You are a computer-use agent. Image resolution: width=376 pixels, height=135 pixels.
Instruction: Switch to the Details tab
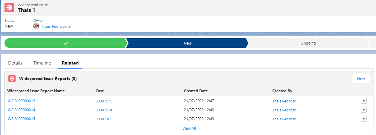(x=15, y=63)
